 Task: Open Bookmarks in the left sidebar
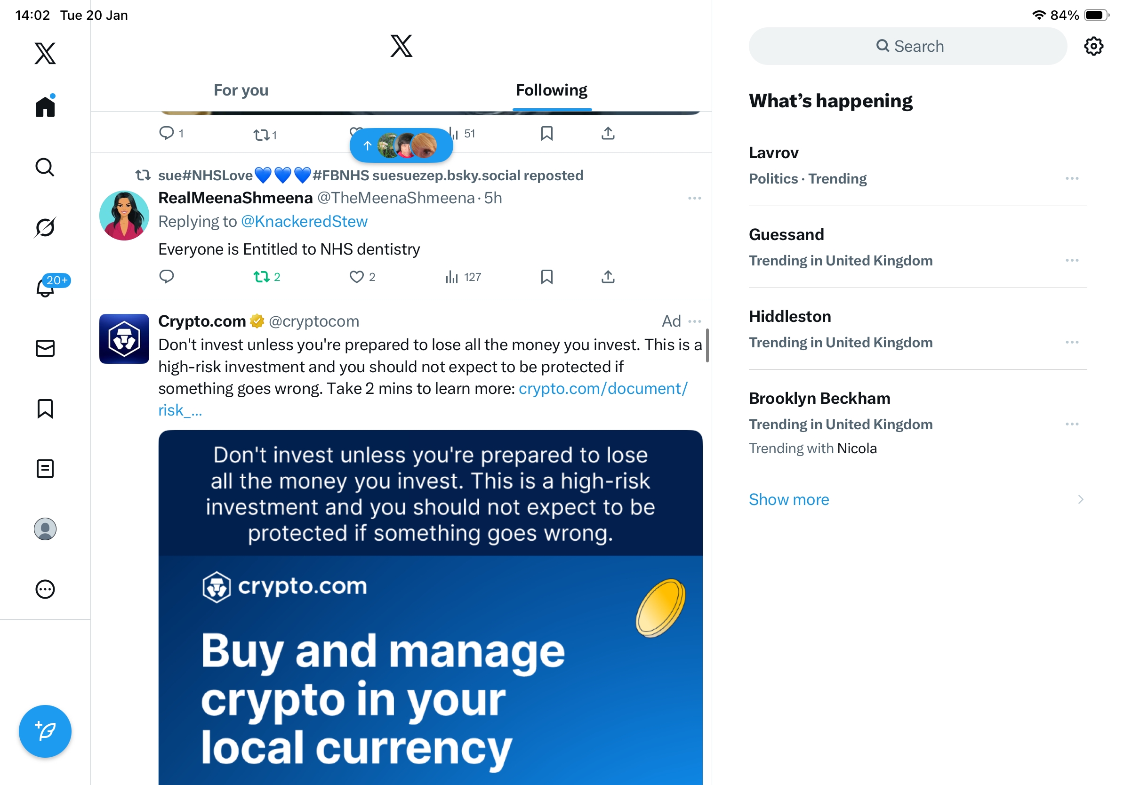[45, 408]
